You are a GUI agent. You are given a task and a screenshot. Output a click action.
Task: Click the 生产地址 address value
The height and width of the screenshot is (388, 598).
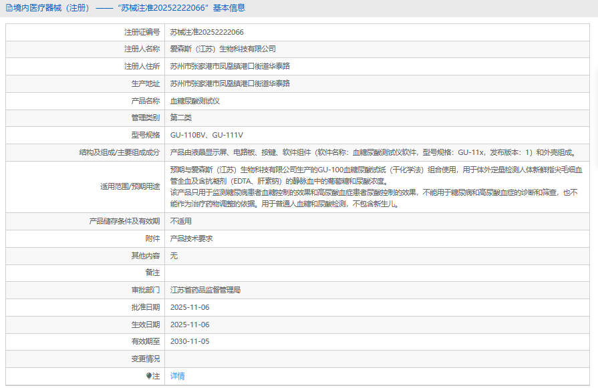229,83
